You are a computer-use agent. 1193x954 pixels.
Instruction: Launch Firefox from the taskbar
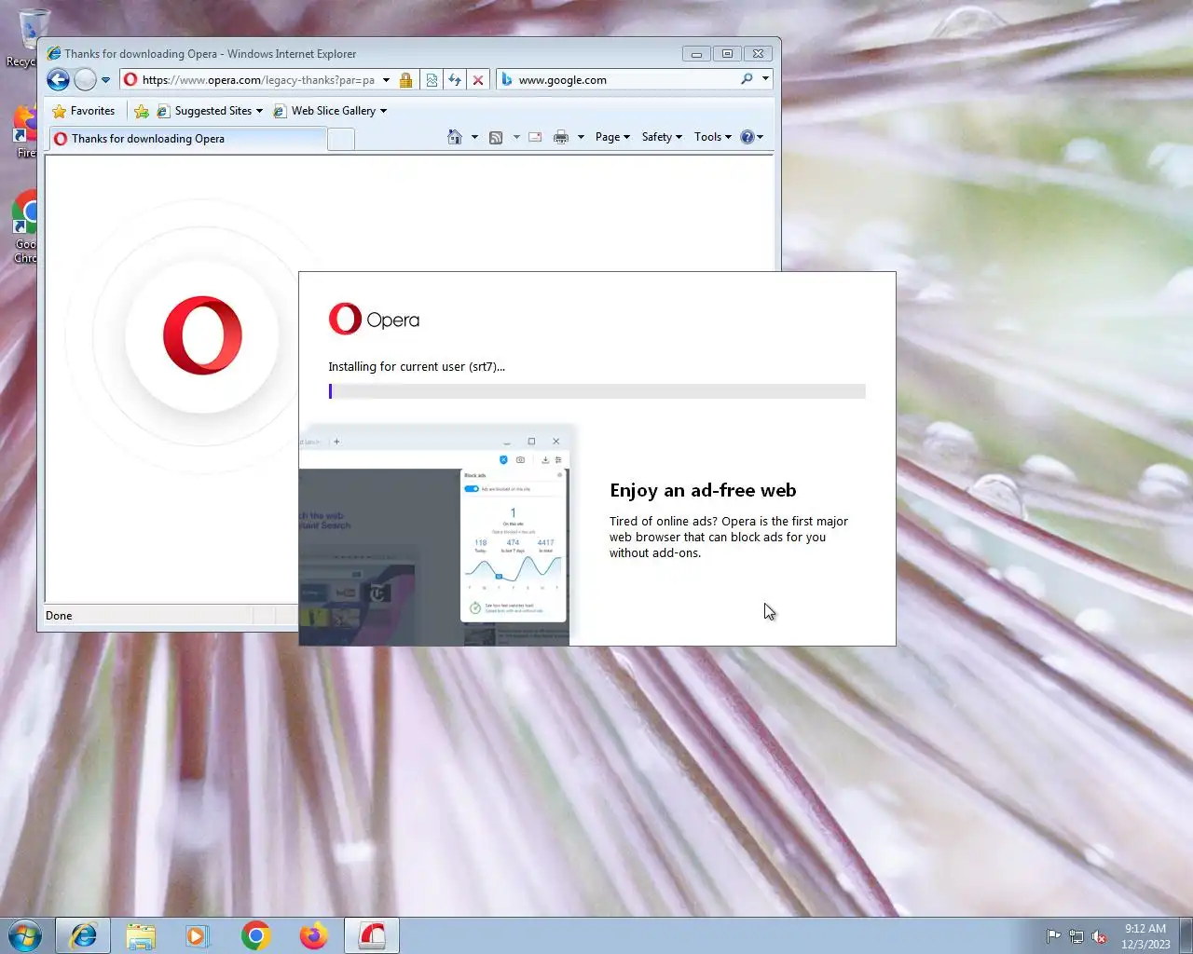313,935
